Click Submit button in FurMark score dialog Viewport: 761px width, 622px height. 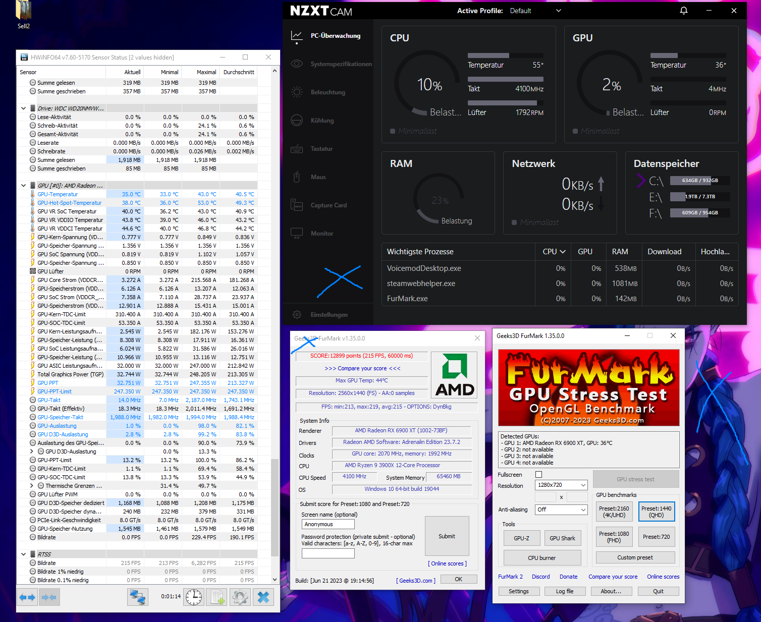click(447, 536)
